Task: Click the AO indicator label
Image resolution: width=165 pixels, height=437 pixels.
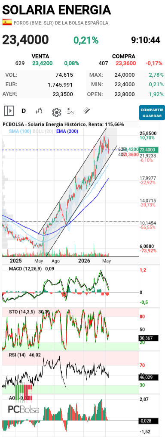Action: point(12,398)
